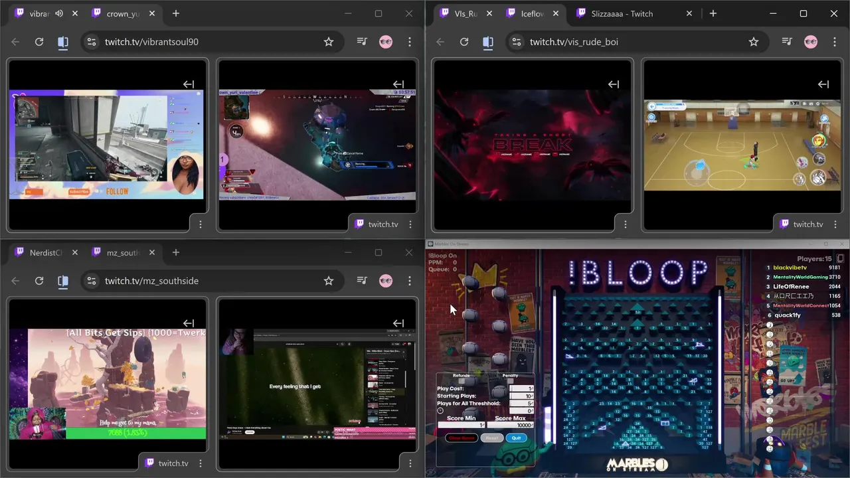Open options menu for vibrantsoul90 pane
Screen dimensions: 850x478
pyautogui.click(x=201, y=224)
